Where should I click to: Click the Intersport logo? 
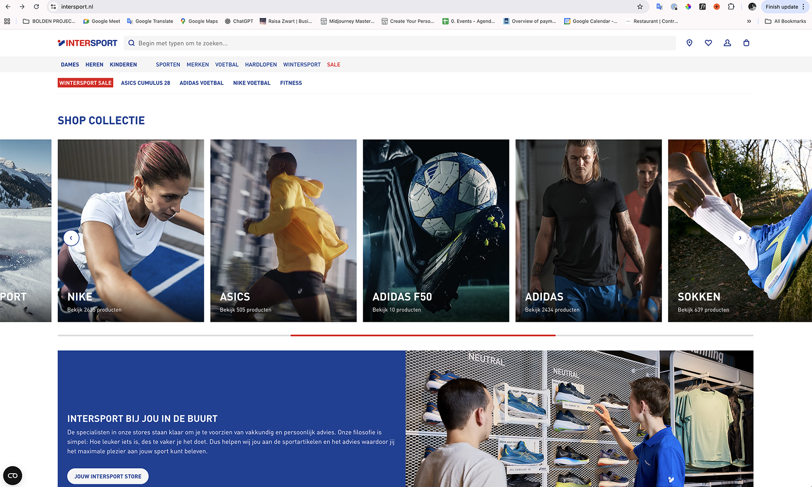87,43
